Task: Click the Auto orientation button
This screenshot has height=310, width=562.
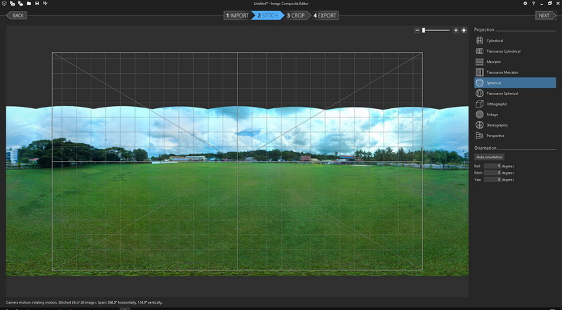Action: click(x=489, y=157)
